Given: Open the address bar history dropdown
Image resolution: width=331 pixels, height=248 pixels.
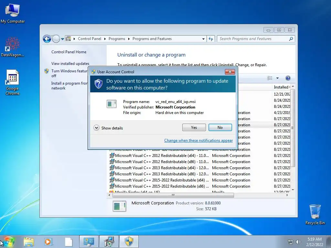Looking at the screenshot, I should [203, 39].
